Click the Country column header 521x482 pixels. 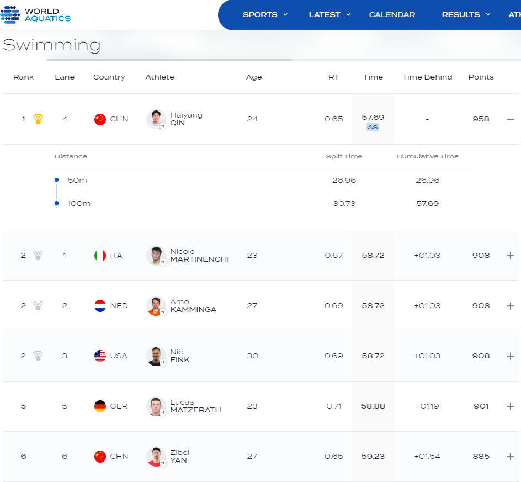click(109, 77)
